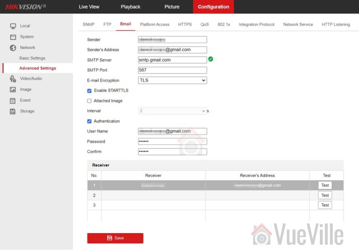Click the User Name input field

pyautogui.click(x=172, y=131)
